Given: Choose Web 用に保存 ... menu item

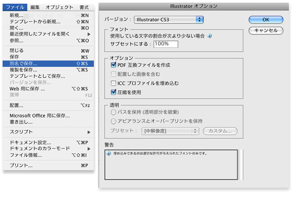Looking at the screenshot, I should pos(48,89).
